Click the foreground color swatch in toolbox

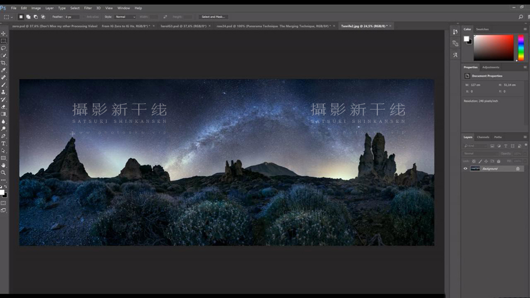coord(2,192)
